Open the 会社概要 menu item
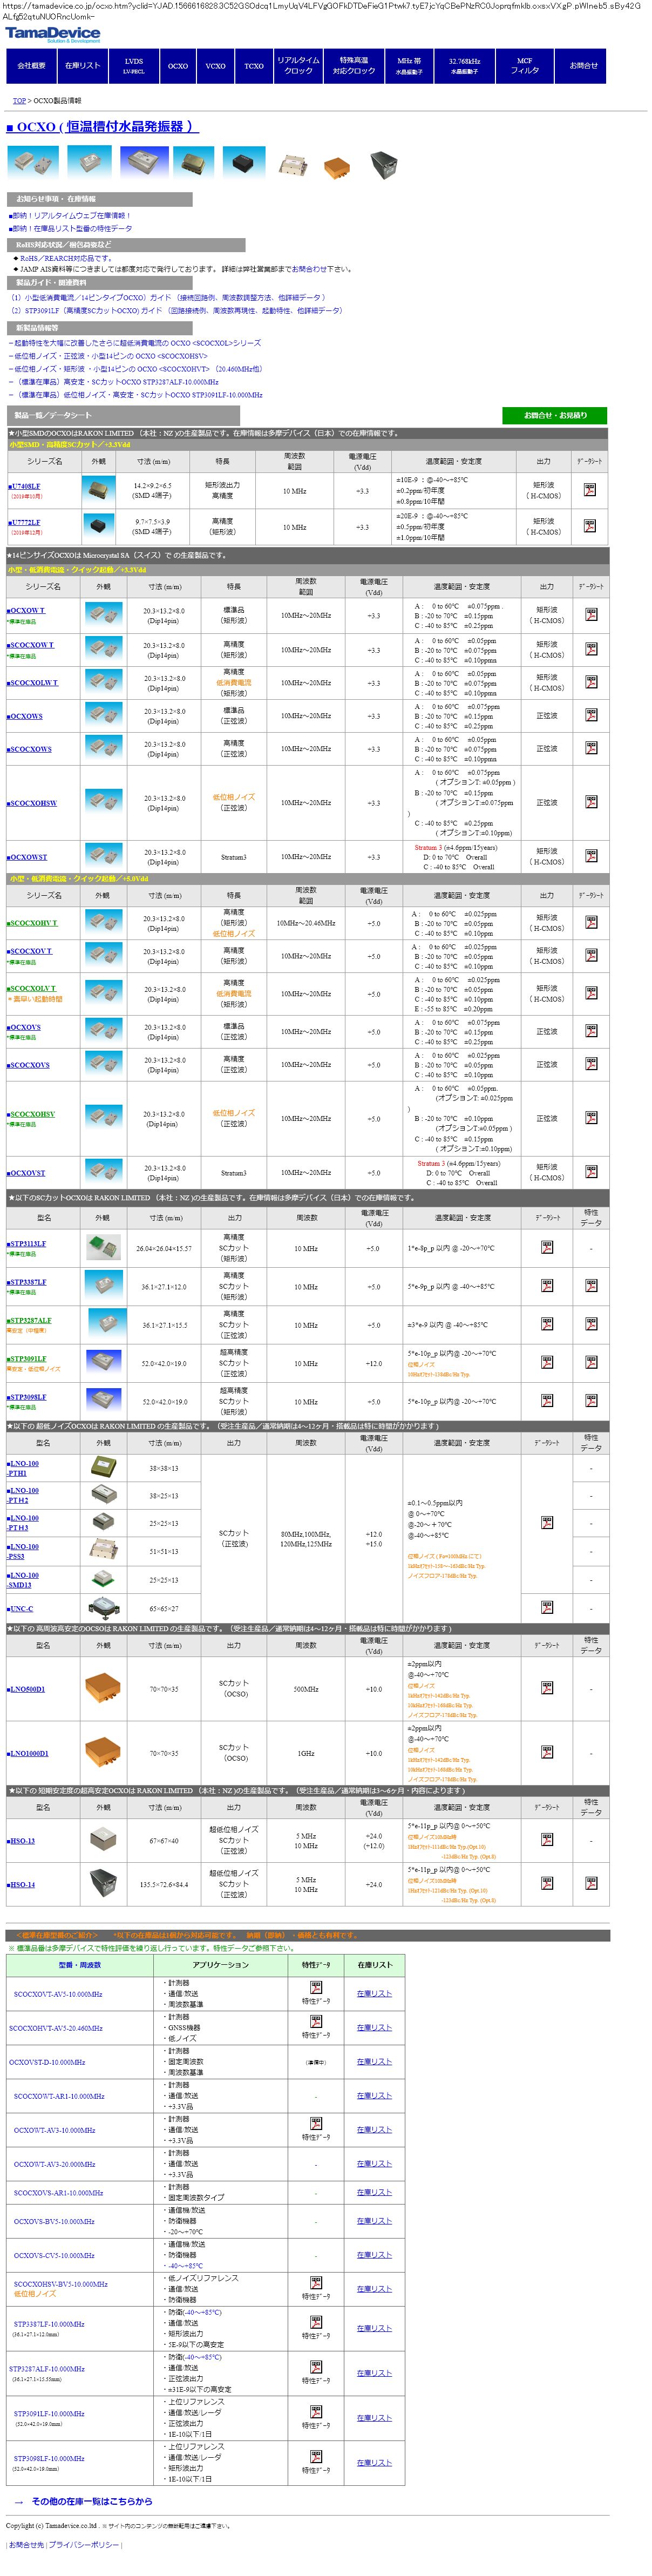The width and height of the screenshot is (652, 2576). point(31,66)
